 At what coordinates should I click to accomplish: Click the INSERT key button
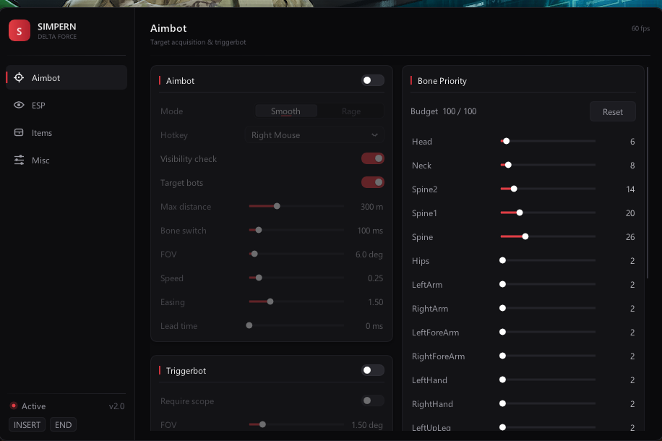pos(27,425)
